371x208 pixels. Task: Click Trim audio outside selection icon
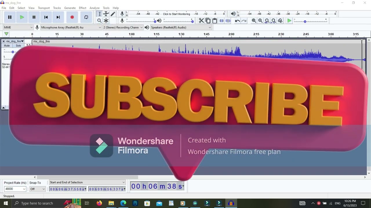(x=221, y=21)
